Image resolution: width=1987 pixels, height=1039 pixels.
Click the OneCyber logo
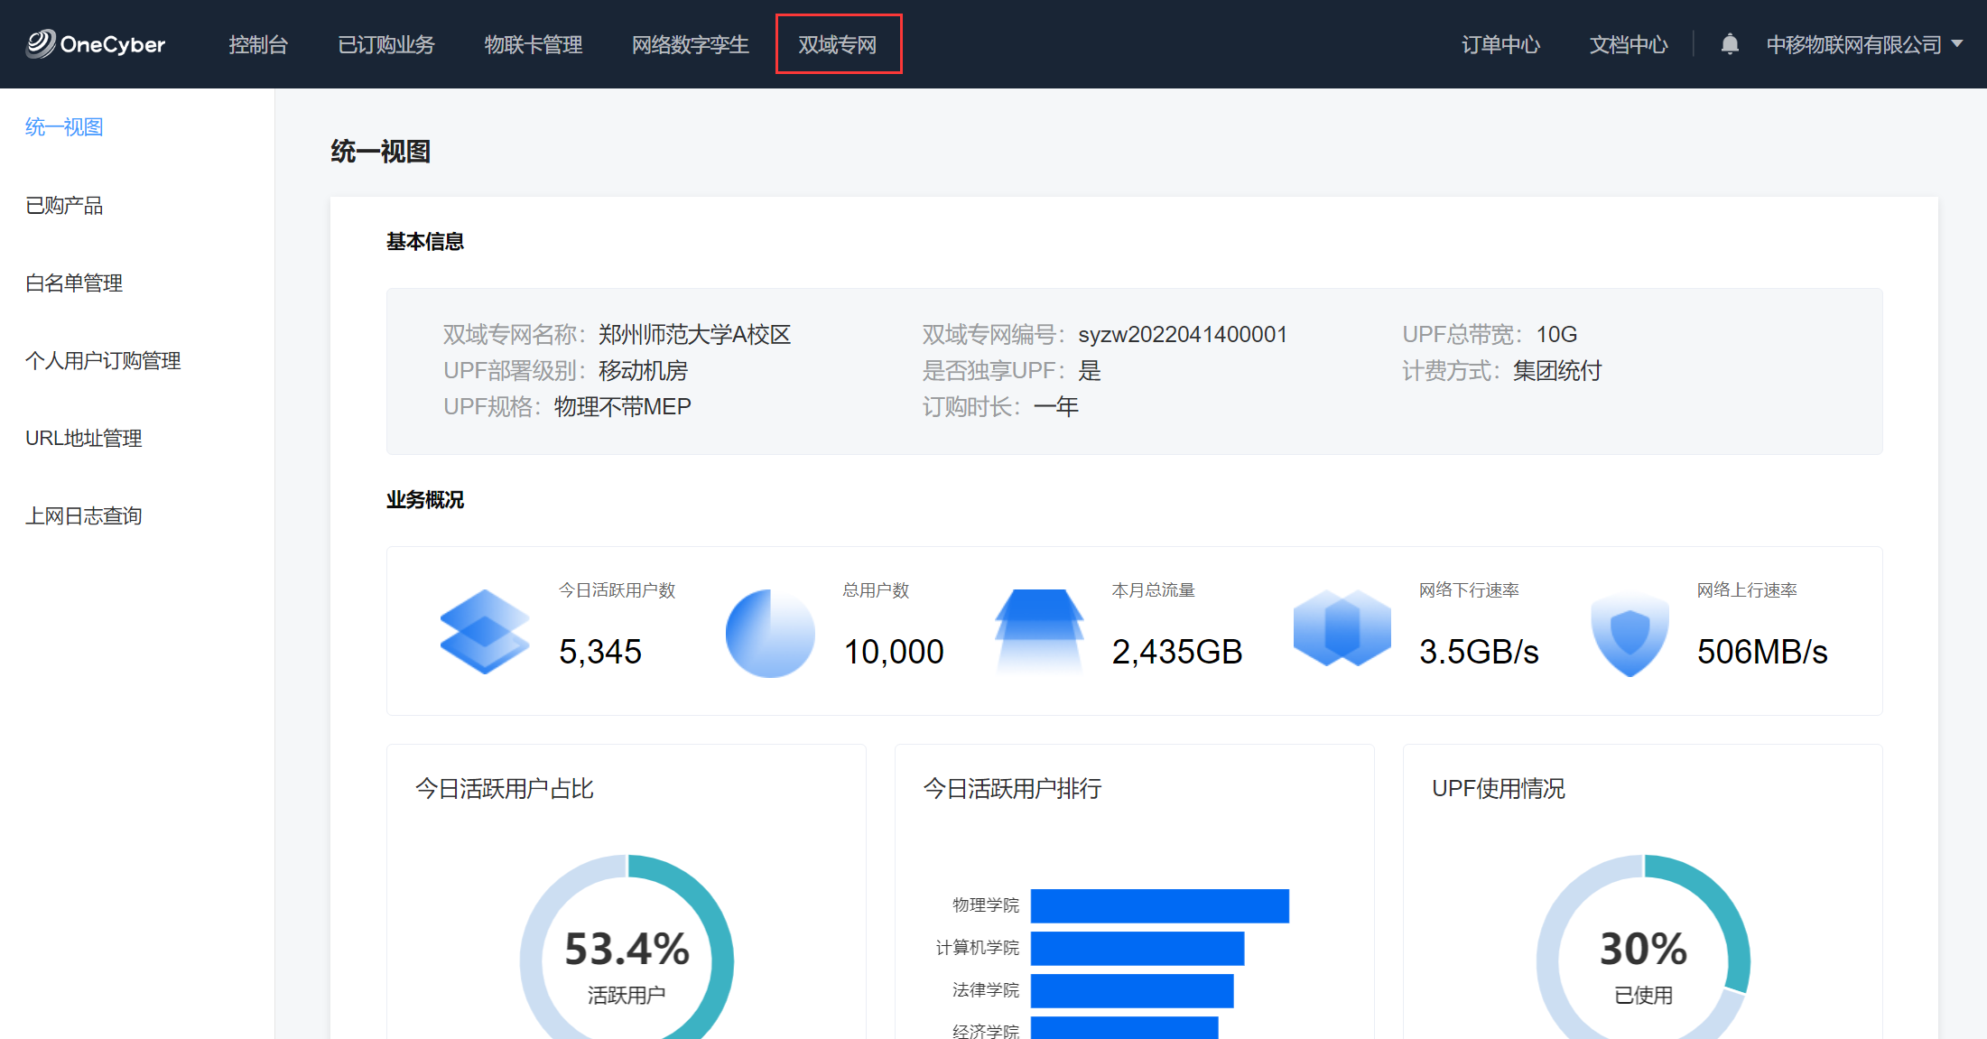(96, 44)
